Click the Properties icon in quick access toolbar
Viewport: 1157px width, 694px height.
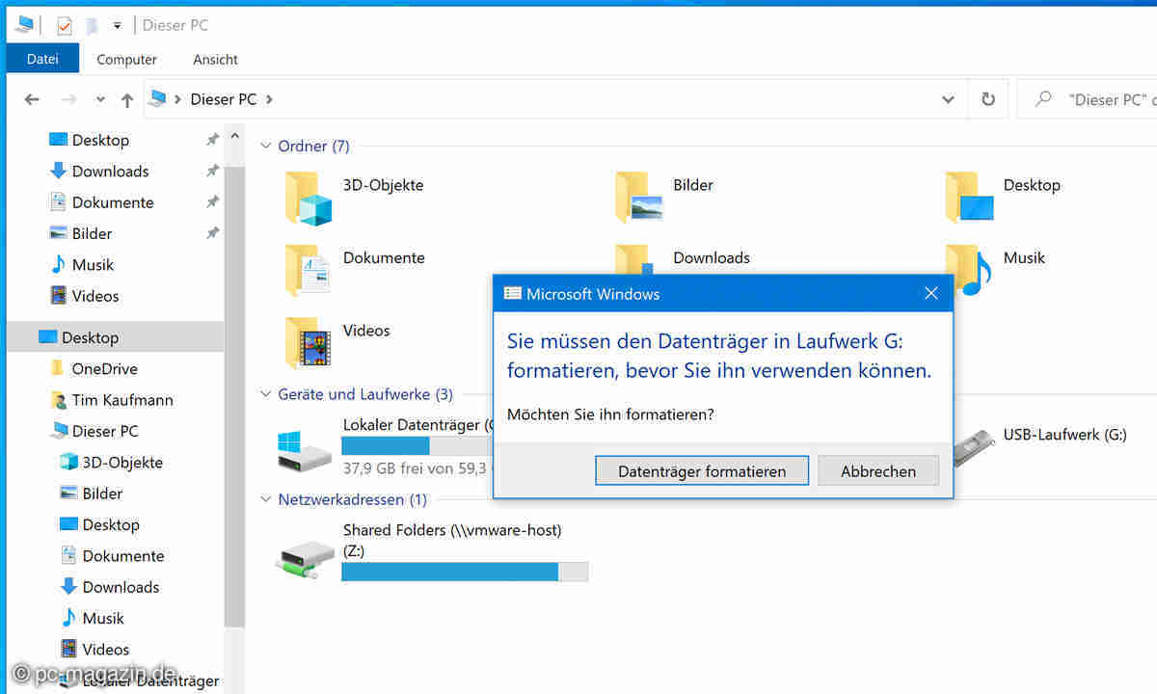[65, 26]
